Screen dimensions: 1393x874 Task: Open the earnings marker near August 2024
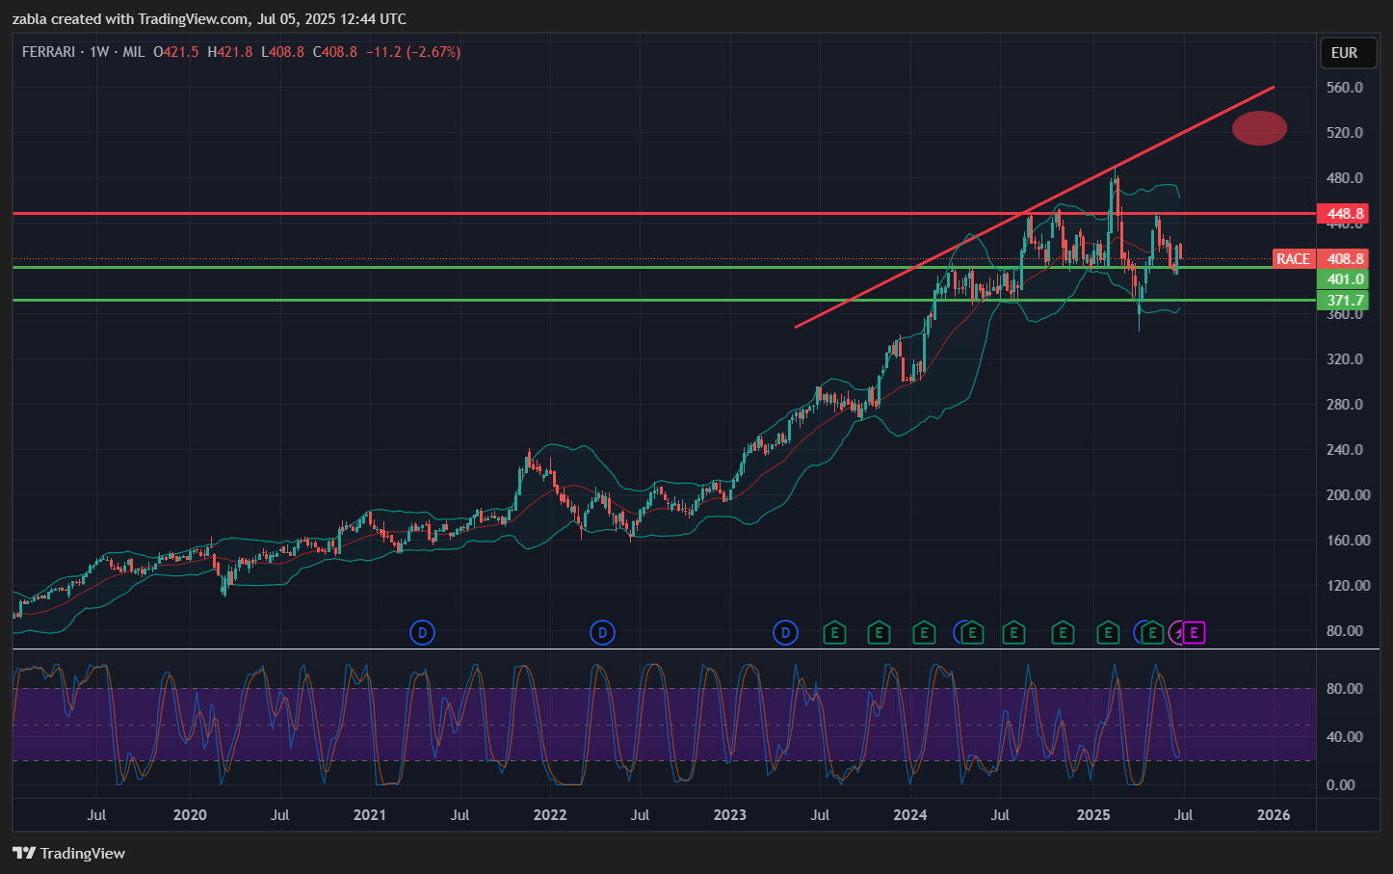[1012, 633]
